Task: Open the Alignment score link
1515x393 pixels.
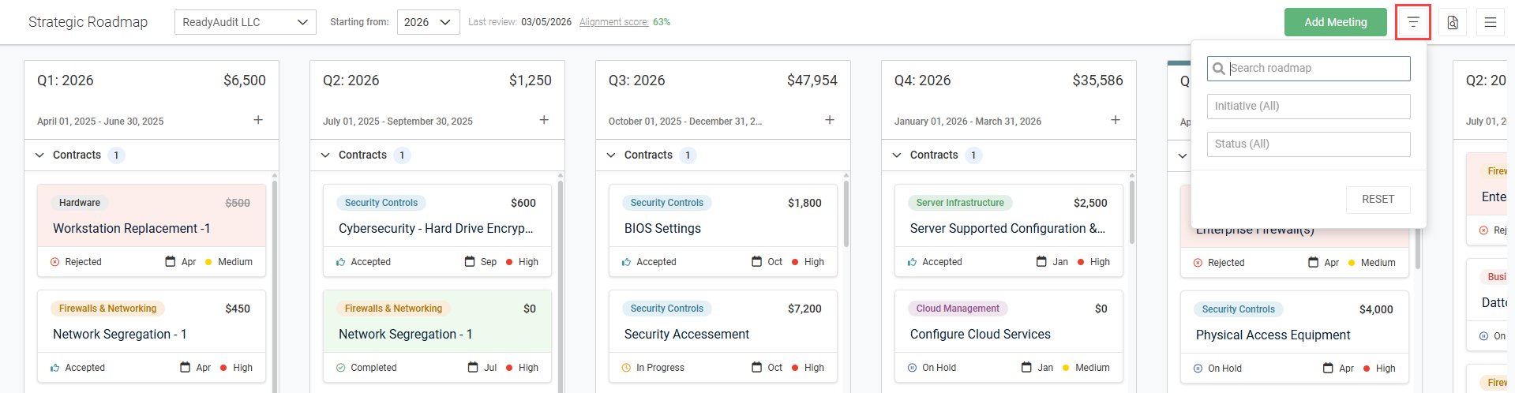Action: 613,22
